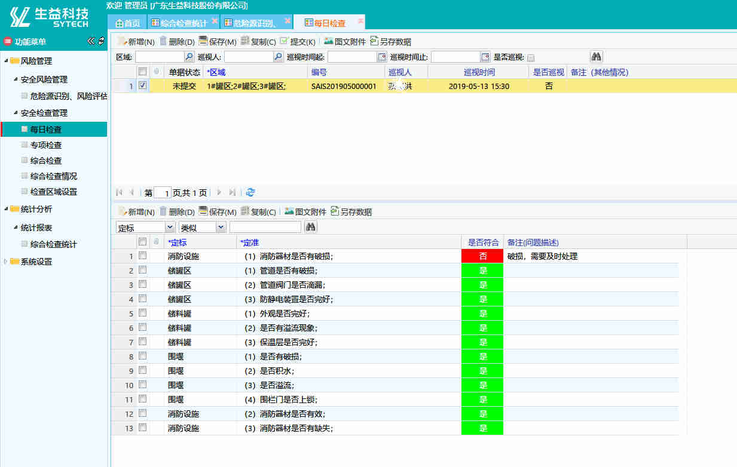
Task: Collapse the 安全检查管理 tree node
Action: 16,113
